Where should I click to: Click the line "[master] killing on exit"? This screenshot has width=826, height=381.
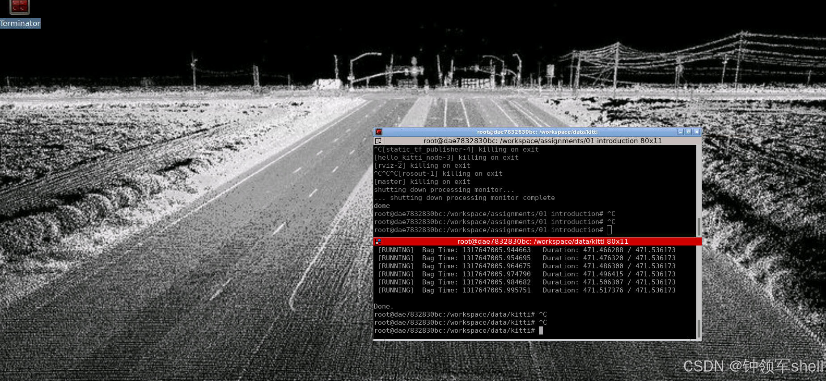click(x=422, y=182)
